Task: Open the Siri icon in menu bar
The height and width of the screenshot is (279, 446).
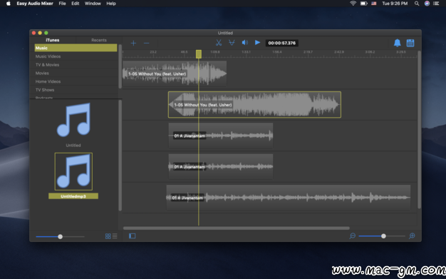Action: point(427,4)
